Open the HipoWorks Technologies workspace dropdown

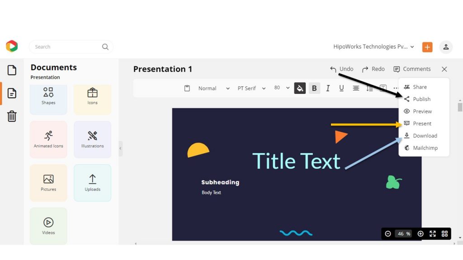click(x=373, y=46)
